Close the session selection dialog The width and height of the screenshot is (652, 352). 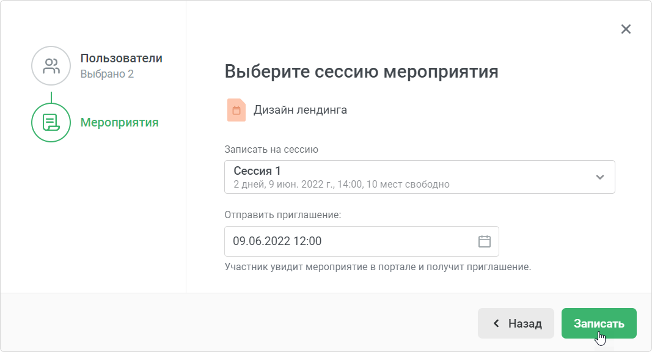pos(626,29)
